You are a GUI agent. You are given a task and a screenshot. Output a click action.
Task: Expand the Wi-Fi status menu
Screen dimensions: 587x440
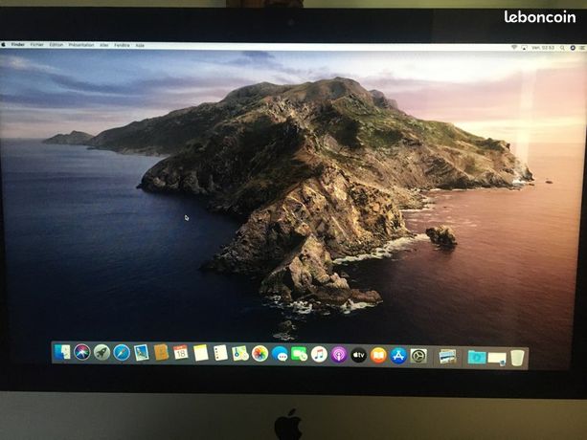pyautogui.click(x=514, y=48)
